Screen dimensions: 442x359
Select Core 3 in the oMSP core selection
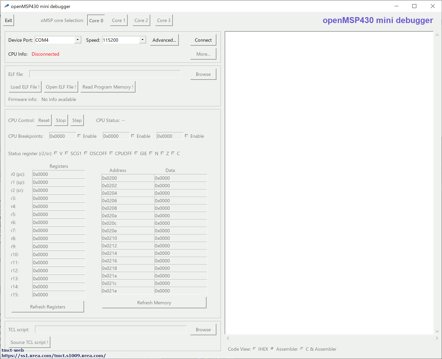[x=164, y=20]
